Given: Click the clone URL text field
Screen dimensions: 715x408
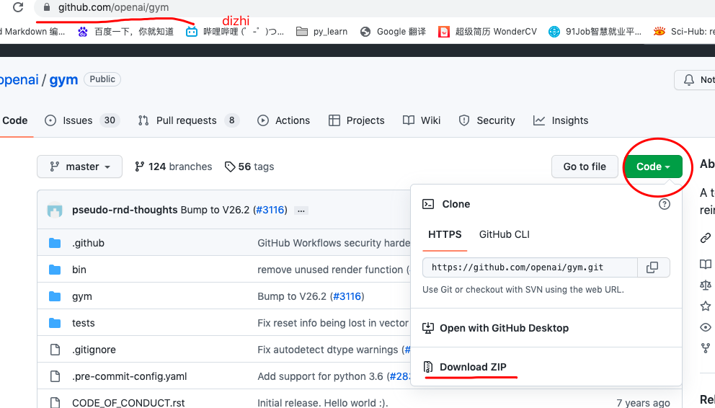Looking at the screenshot, I should click(x=530, y=267).
